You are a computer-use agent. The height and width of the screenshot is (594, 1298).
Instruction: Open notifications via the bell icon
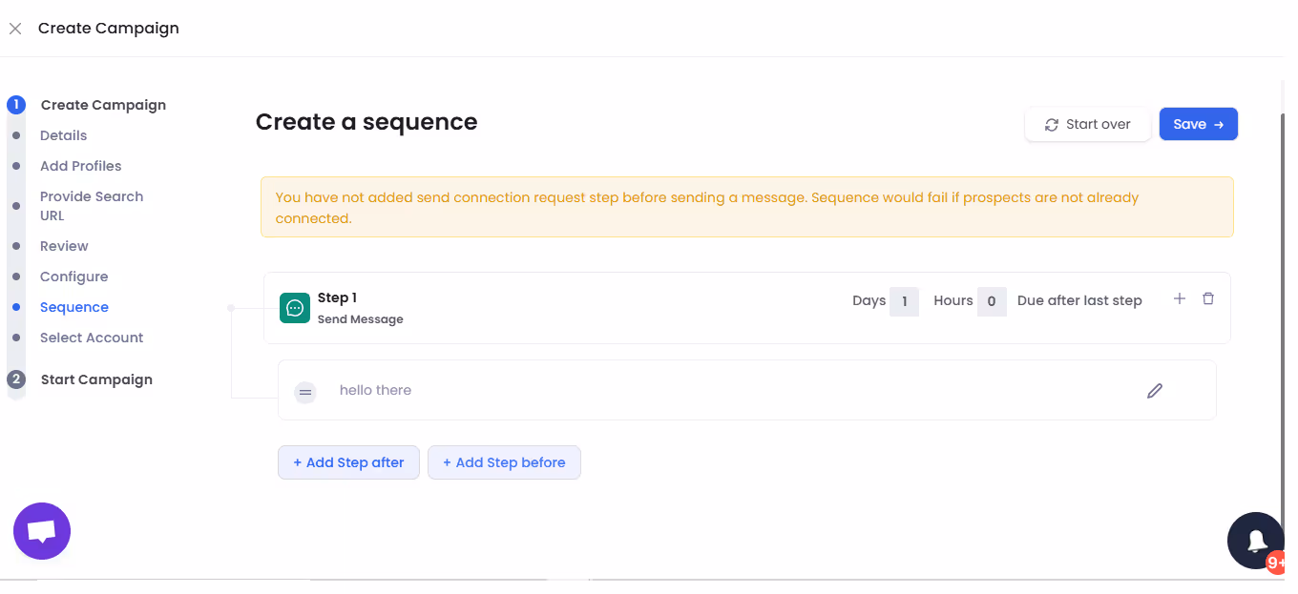coord(1255,540)
